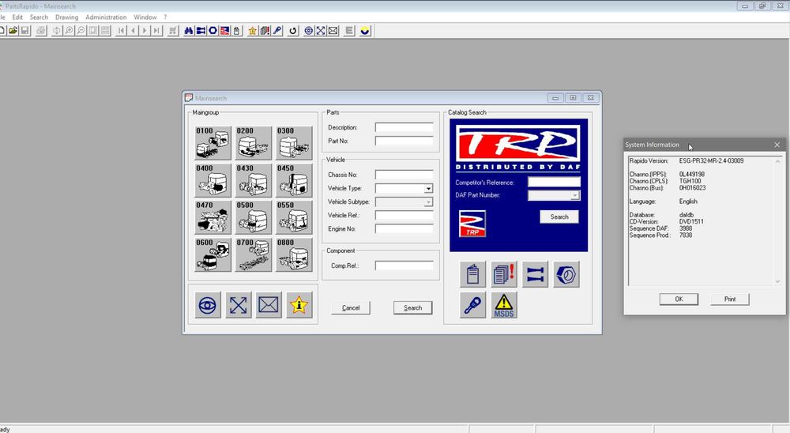Click the toolbar key icon
Screen dimensions: 790x433
(x=277, y=31)
